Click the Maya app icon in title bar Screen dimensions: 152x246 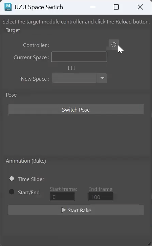[x=8, y=7]
